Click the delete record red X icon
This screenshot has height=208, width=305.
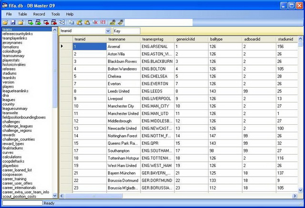click(x=95, y=22)
